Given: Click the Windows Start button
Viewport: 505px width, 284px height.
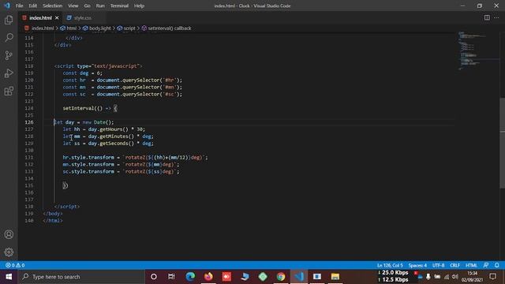Looking at the screenshot, I should [9, 277].
